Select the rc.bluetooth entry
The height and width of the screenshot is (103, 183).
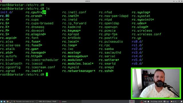[x=11, y=64]
